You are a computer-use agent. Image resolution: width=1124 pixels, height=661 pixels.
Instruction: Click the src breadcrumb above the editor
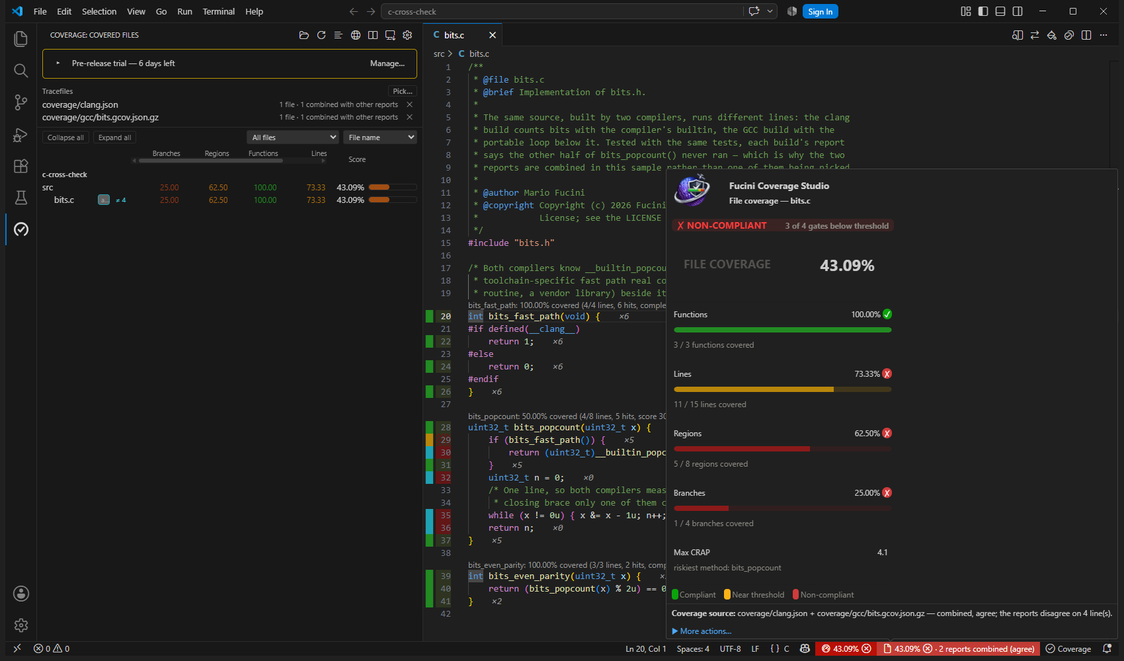[439, 54]
